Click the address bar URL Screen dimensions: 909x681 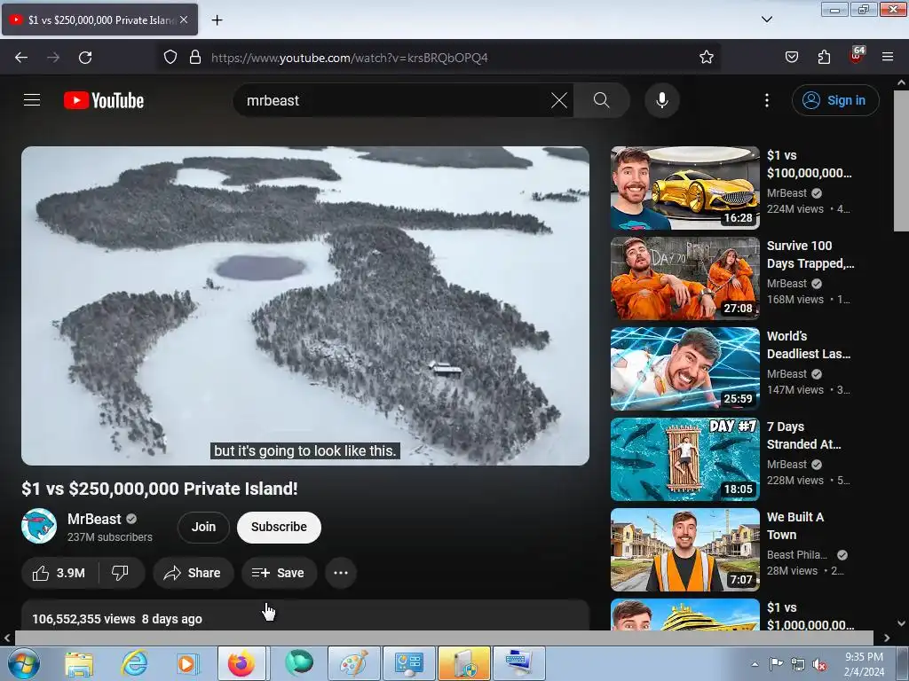coord(350,58)
